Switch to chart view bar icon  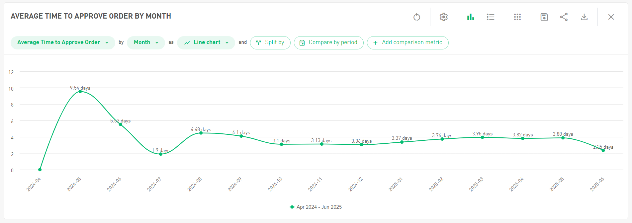pos(470,17)
